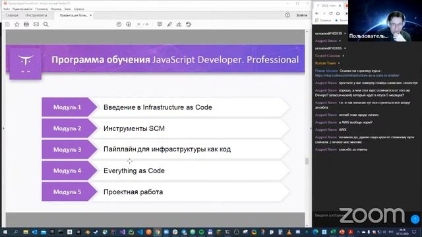The height and width of the screenshot is (237, 422).
Task: Open the Редактирование menu
Action: 22,9
